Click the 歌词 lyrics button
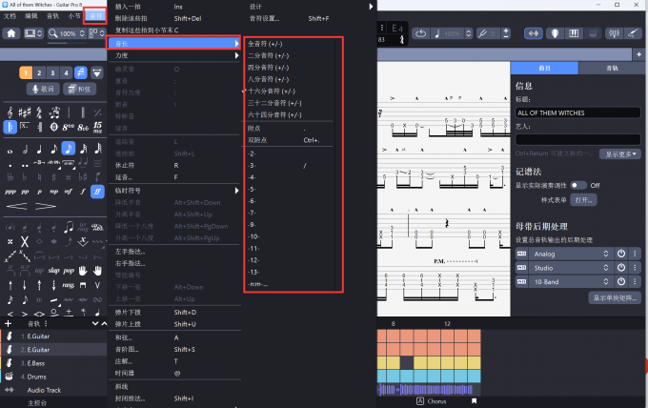This screenshot has height=408, width=648. [43, 89]
